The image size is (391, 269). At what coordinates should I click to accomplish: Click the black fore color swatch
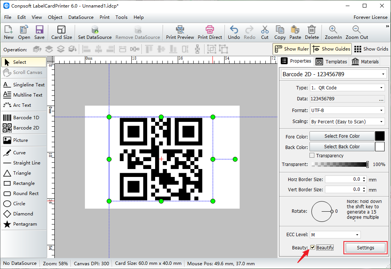(x=380, y=136)
